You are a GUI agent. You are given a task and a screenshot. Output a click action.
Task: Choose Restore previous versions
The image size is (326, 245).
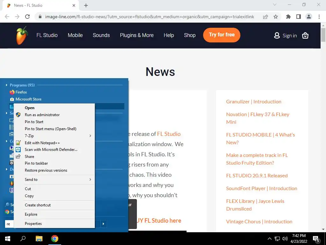click(54, 170)
